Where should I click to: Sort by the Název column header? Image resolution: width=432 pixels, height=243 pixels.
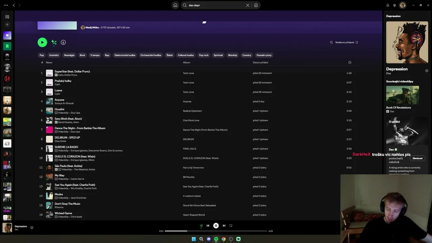pos(49,62)
